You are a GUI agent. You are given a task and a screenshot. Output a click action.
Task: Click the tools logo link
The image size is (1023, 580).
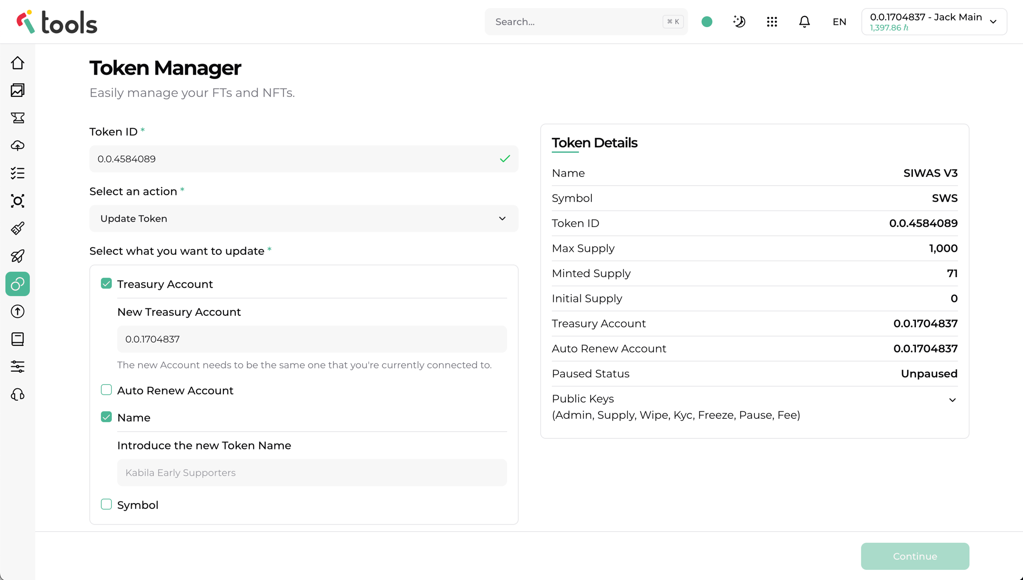tap(57, 22)
